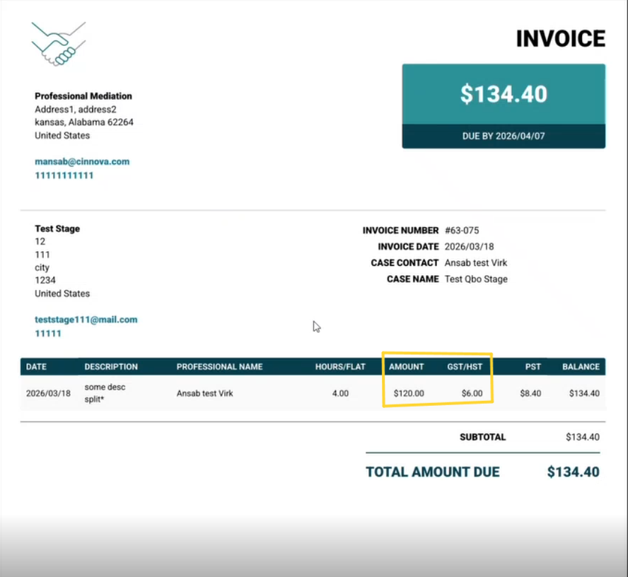Screen dimensions: 628x577
Task: Select the DESCRIPTION column header
Action: tap(111, 367)
